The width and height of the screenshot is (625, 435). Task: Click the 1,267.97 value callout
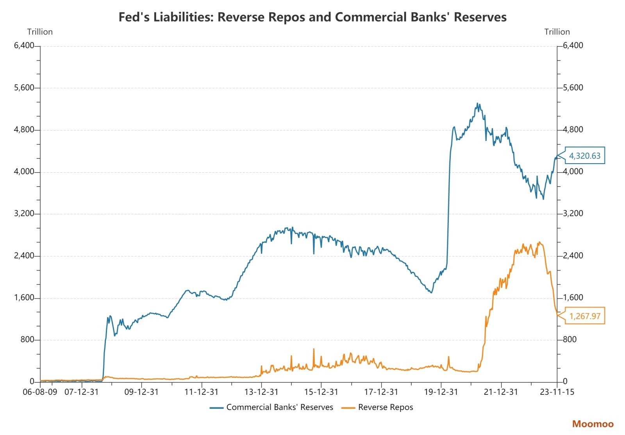(x=584, y=316)
